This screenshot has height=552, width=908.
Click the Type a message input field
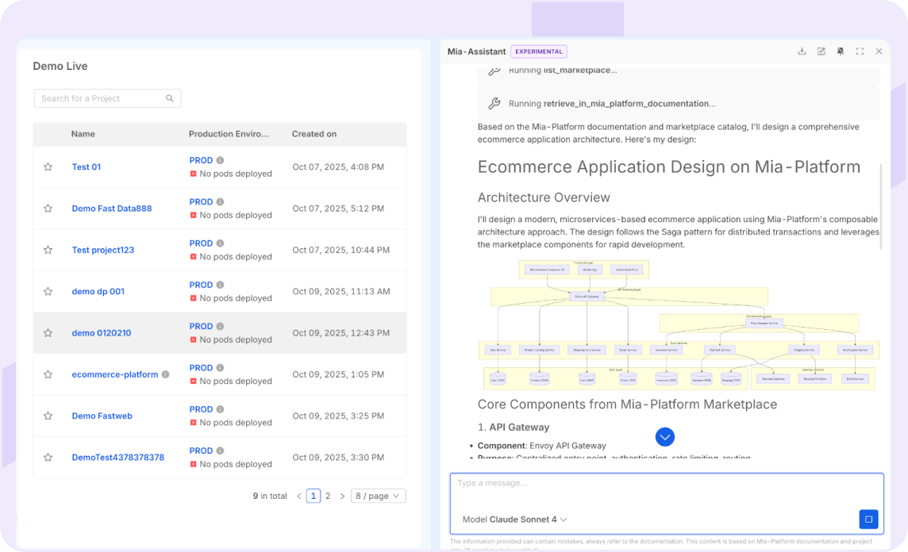pos(666,484)
